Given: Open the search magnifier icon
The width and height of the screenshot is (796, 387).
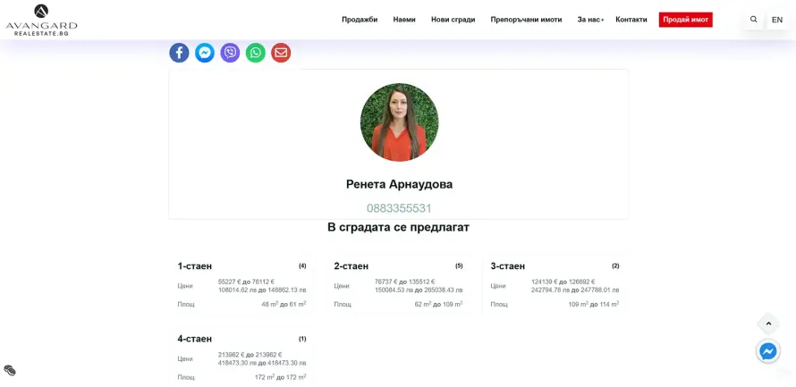Looking at the screenshot, I should coord(753,20).
